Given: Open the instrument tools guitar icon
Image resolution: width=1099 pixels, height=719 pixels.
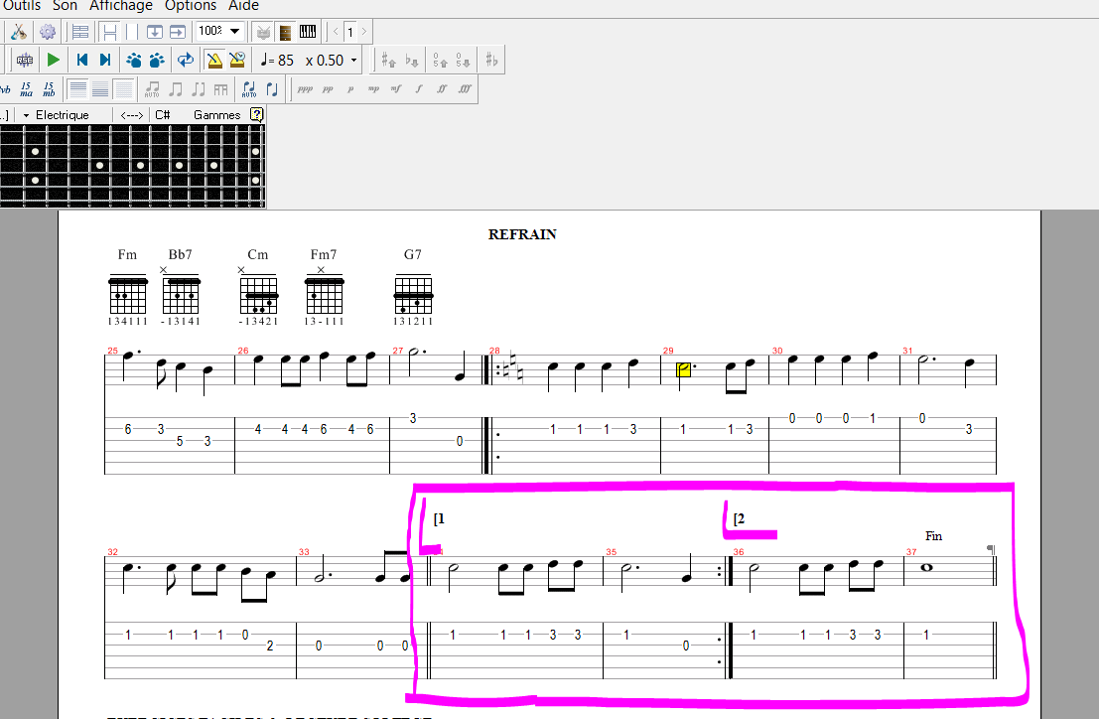Looking at the screenshot, I should click(19, 32).
